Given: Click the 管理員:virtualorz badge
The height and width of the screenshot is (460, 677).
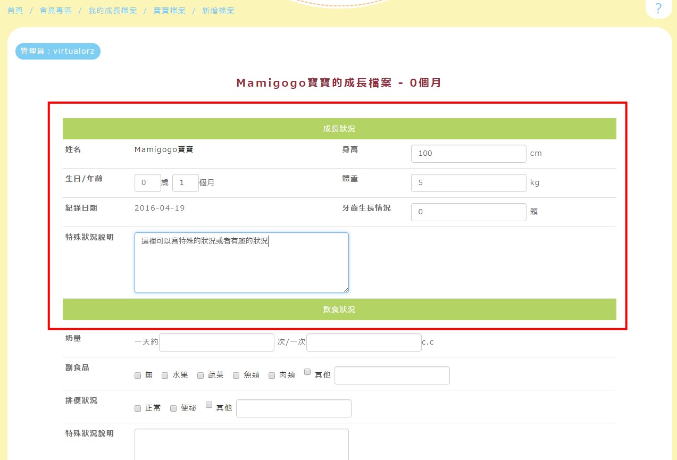Looking at the screenshot, I should click(57, 52).
